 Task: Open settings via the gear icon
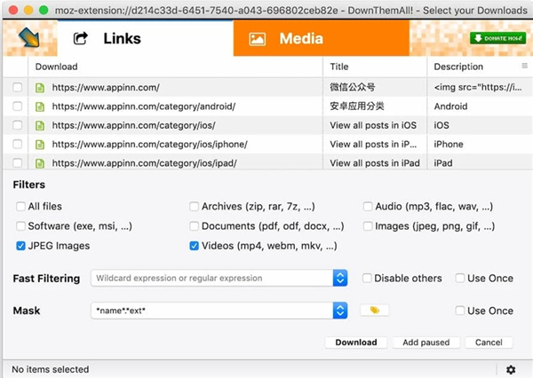[x=511, y=369]
